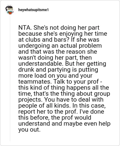Click the phrase 'enjoying her time'

(83, 34)
